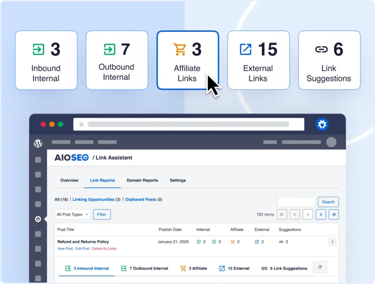Open the All Post Types dropdown
This screenshot has width=375, height=284.
73,214
